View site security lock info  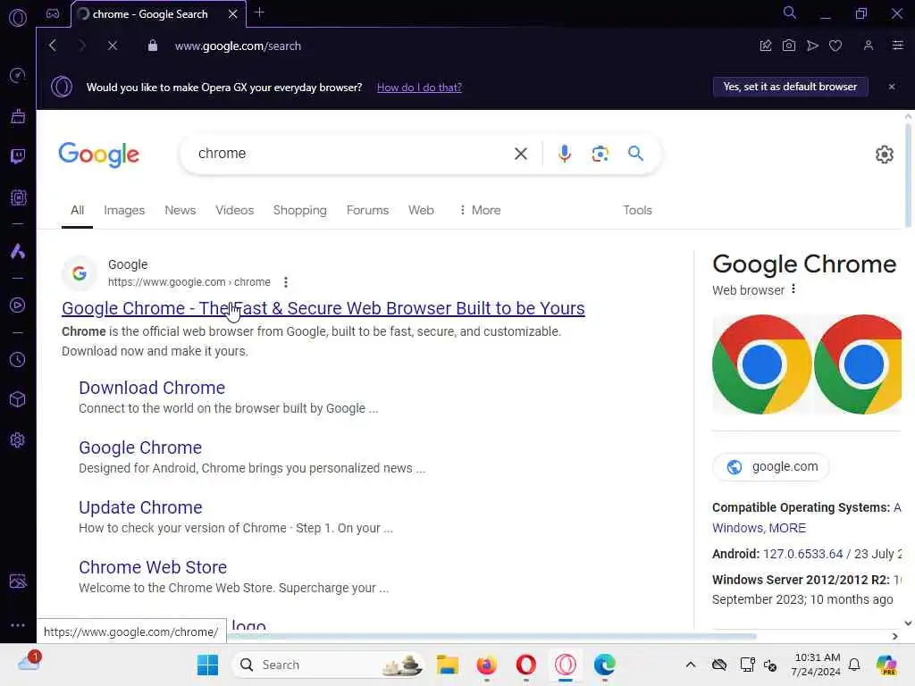(152, 46)
